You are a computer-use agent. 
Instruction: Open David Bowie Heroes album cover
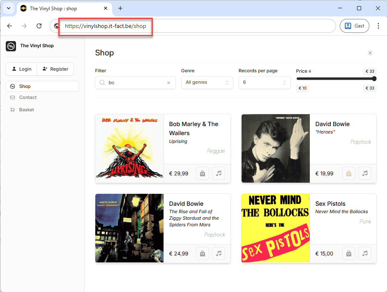276,148
